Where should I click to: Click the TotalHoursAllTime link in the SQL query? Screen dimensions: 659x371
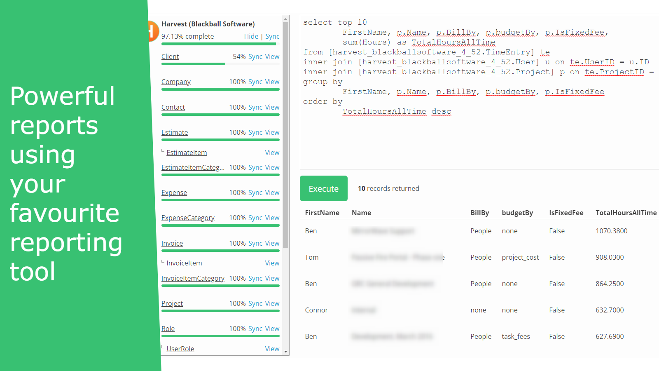click(454, 42)
